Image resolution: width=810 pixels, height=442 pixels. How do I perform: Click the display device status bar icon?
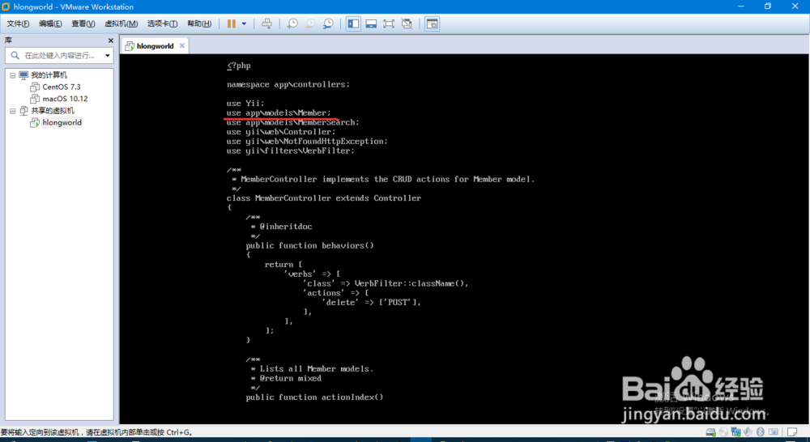[773, 432]
